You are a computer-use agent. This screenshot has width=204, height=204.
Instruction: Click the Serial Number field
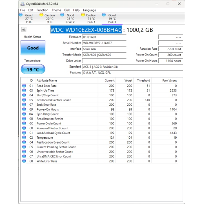(104, 43)
